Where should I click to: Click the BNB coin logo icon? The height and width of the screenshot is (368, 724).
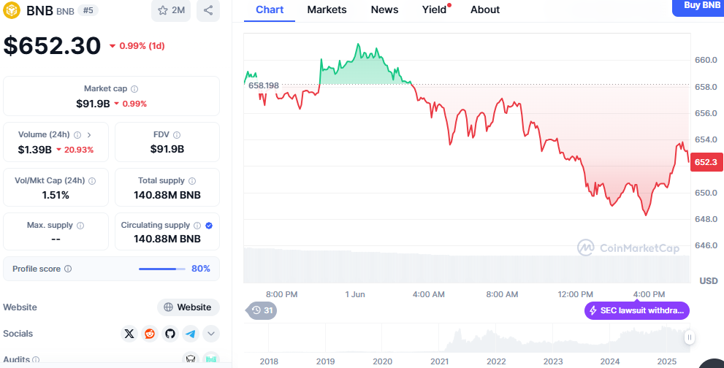point(12,10)
